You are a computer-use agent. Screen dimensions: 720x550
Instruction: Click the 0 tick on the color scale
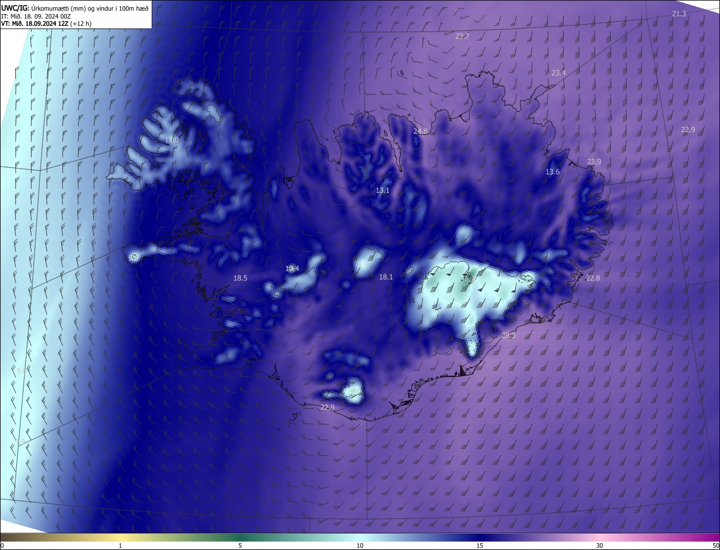pos(2,546)
